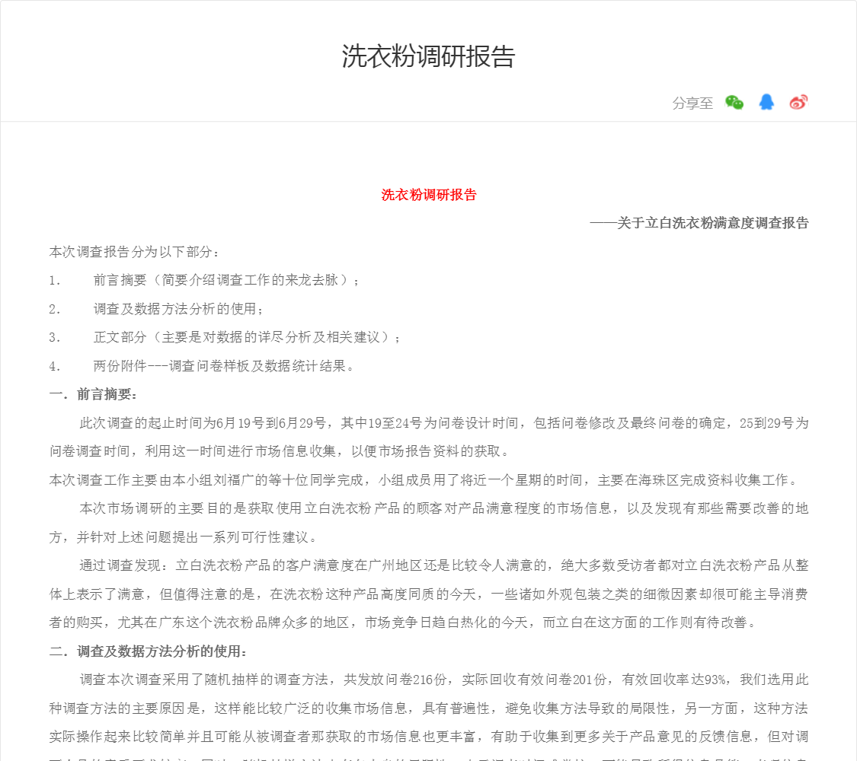Share the article to QQ
The width and height of the screenshot is (857, 761).
click(x=766, y=102)
